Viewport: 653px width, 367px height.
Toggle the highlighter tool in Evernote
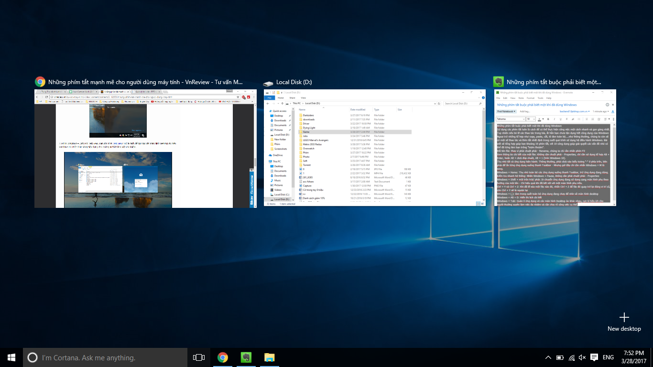click(573, 119)
